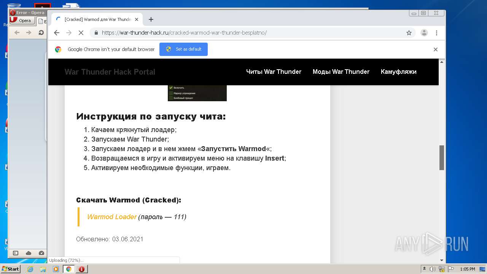This screenshot has height=274, width=487.
Task: Click the taskbar clock 1:05 PM
Action: pyautogui.click(x=467, y=269)
